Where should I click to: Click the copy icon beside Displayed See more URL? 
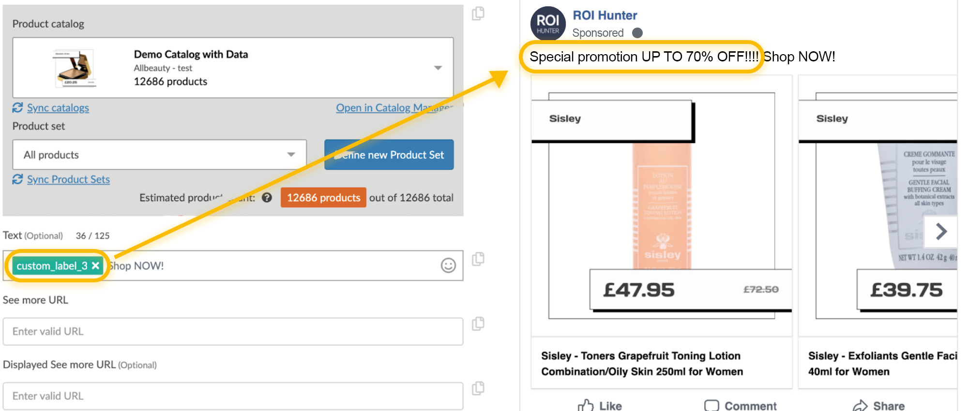pos(478,388)
